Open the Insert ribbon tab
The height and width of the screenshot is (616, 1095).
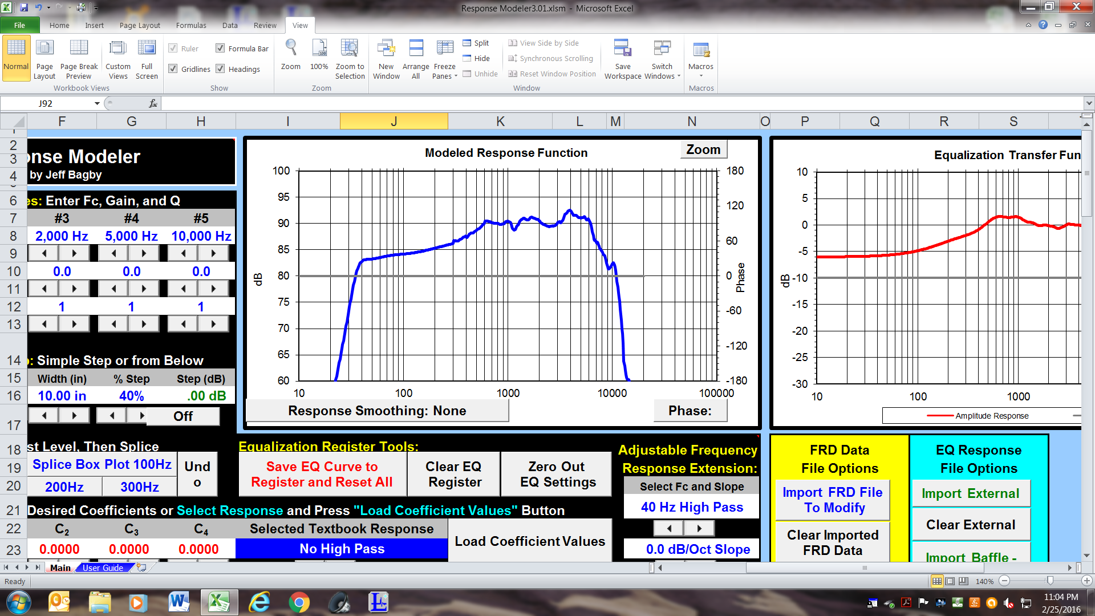tap(94, 25)
